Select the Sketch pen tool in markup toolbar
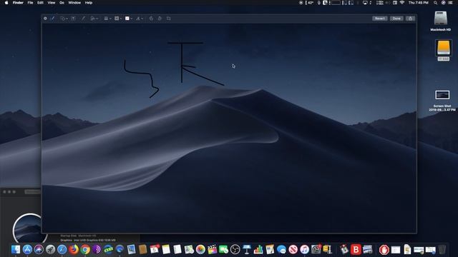Screen dimensions: 458x257 pyautogui.click(x=53, y=19)
